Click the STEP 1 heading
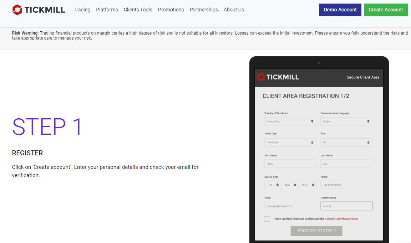 click(47, 127)
